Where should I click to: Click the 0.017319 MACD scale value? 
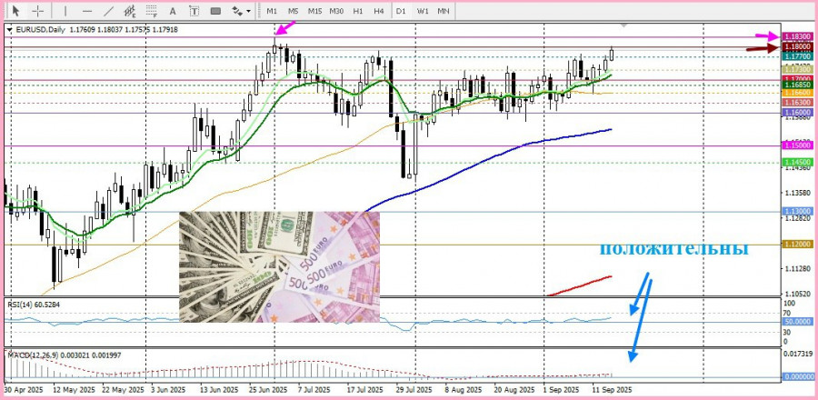(796, 354)
